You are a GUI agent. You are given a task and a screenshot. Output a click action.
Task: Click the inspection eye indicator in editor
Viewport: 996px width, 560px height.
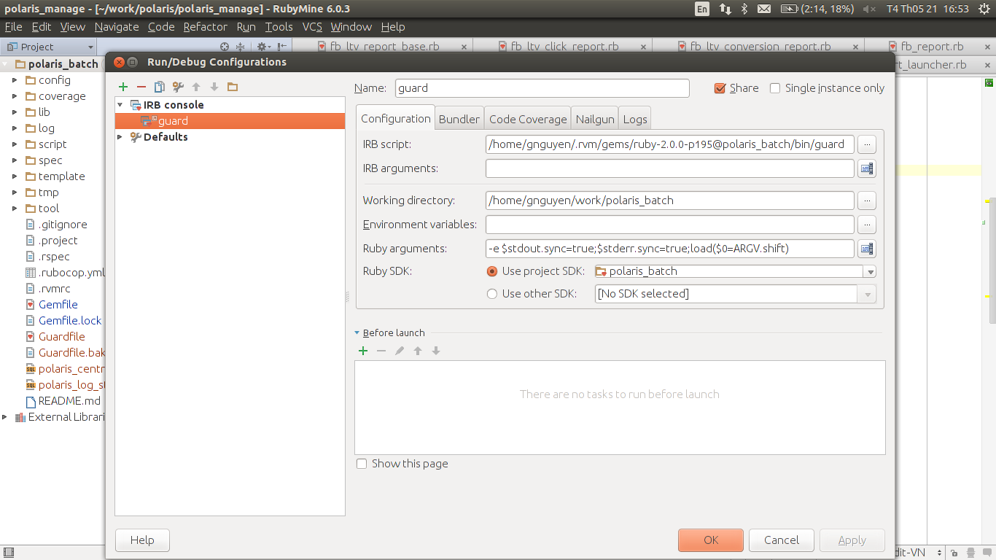pyautogui.click(x=988, y=82)
